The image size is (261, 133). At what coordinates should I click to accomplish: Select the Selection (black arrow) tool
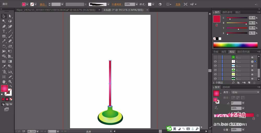(x=4, y=16)
